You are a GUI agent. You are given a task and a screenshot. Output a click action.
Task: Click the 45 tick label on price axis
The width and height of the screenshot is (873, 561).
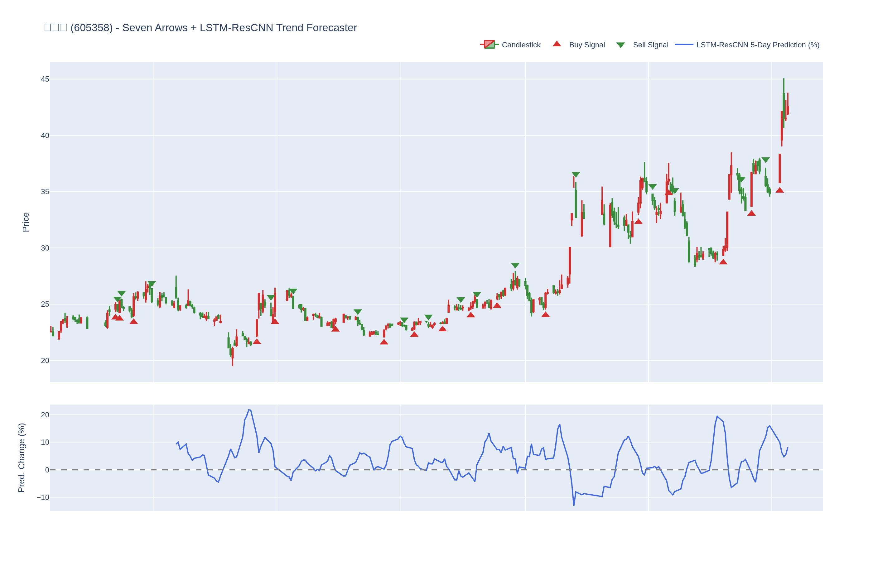(45, 79)
